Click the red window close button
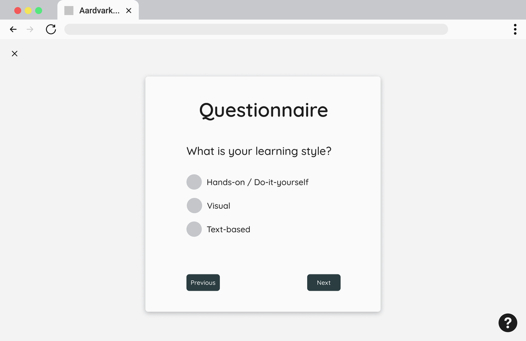This screenshot has width=526, height=341. point(17,10)
